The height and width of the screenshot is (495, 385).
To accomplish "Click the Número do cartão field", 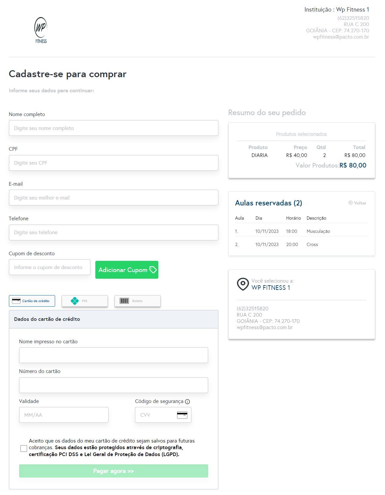I will click(113, 385).
